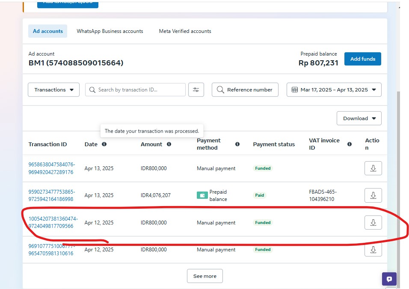Click the filter sliders icon beside search

pyautogui.click(x=196, y=90)
